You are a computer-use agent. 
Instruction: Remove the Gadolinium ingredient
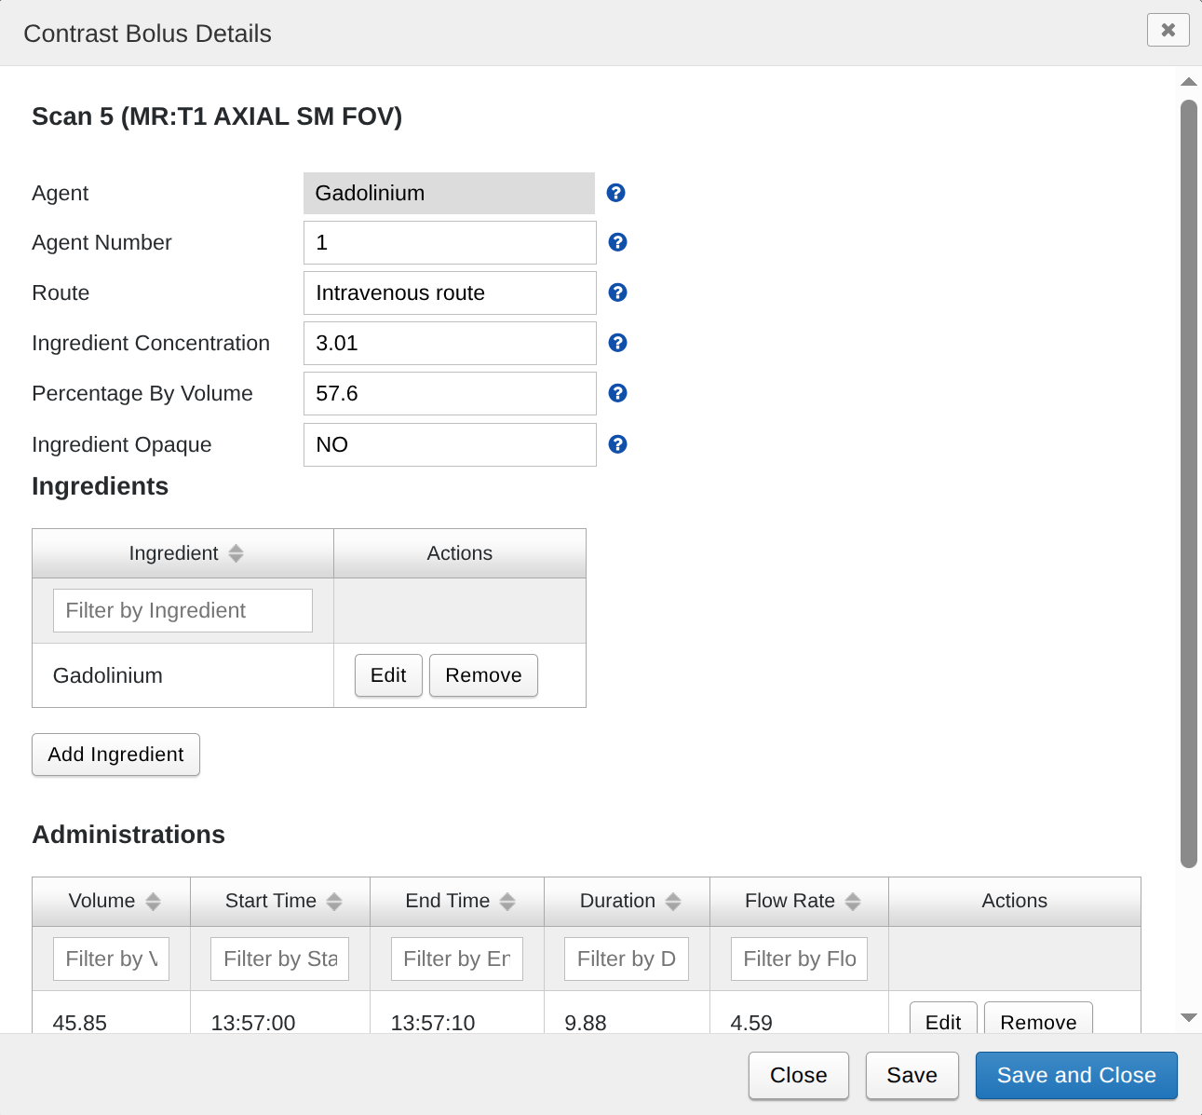coord(483,675)
